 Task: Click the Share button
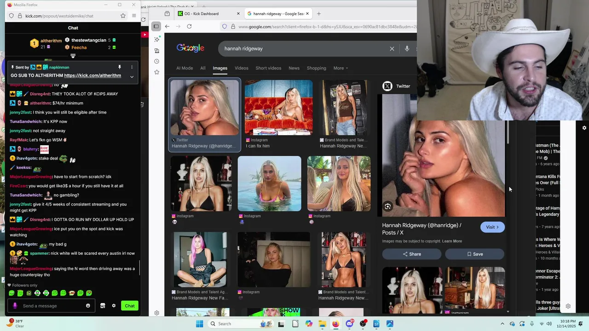point(412,254)
